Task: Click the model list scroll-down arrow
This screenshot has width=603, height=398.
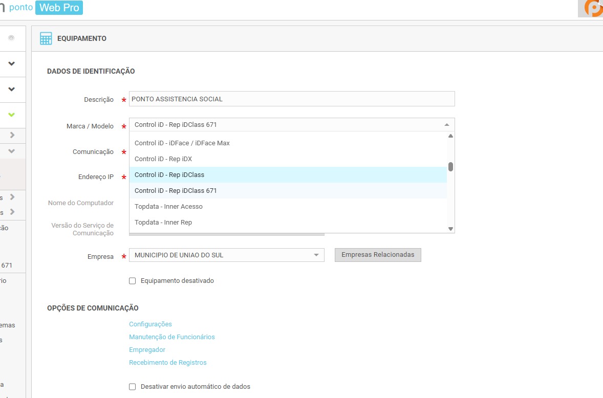Action: [450, 229]
